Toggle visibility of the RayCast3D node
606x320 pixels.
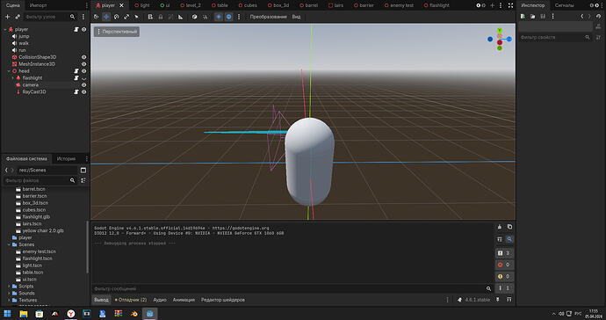[83, 92]
